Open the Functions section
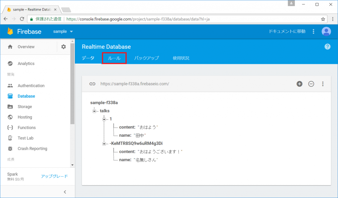 26,127
